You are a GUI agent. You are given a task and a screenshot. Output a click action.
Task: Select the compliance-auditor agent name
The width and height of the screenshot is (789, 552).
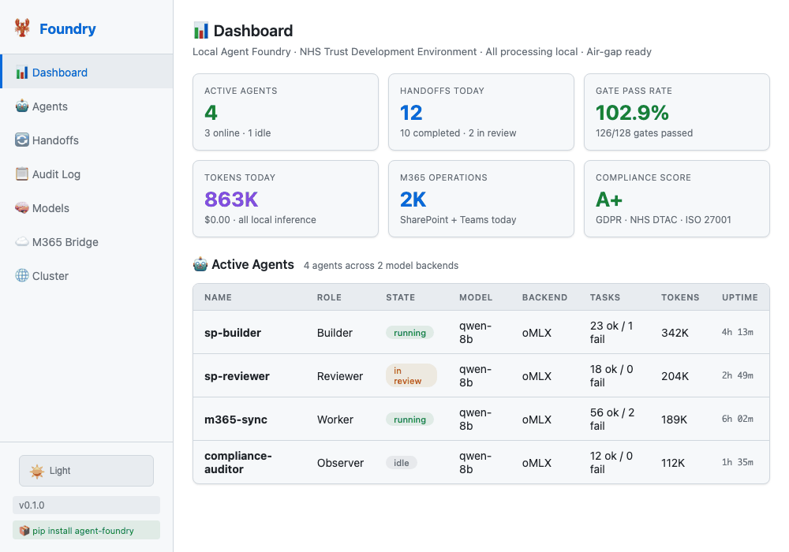(x=238, y=463)
